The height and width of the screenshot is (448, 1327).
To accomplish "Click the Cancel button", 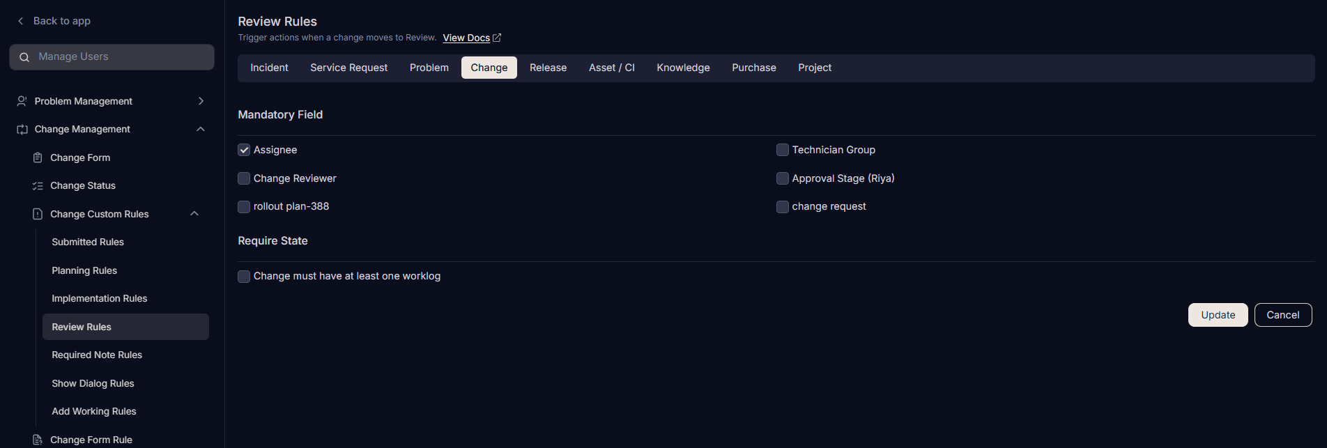I will pyautogui.click(x=1283, y=315).
